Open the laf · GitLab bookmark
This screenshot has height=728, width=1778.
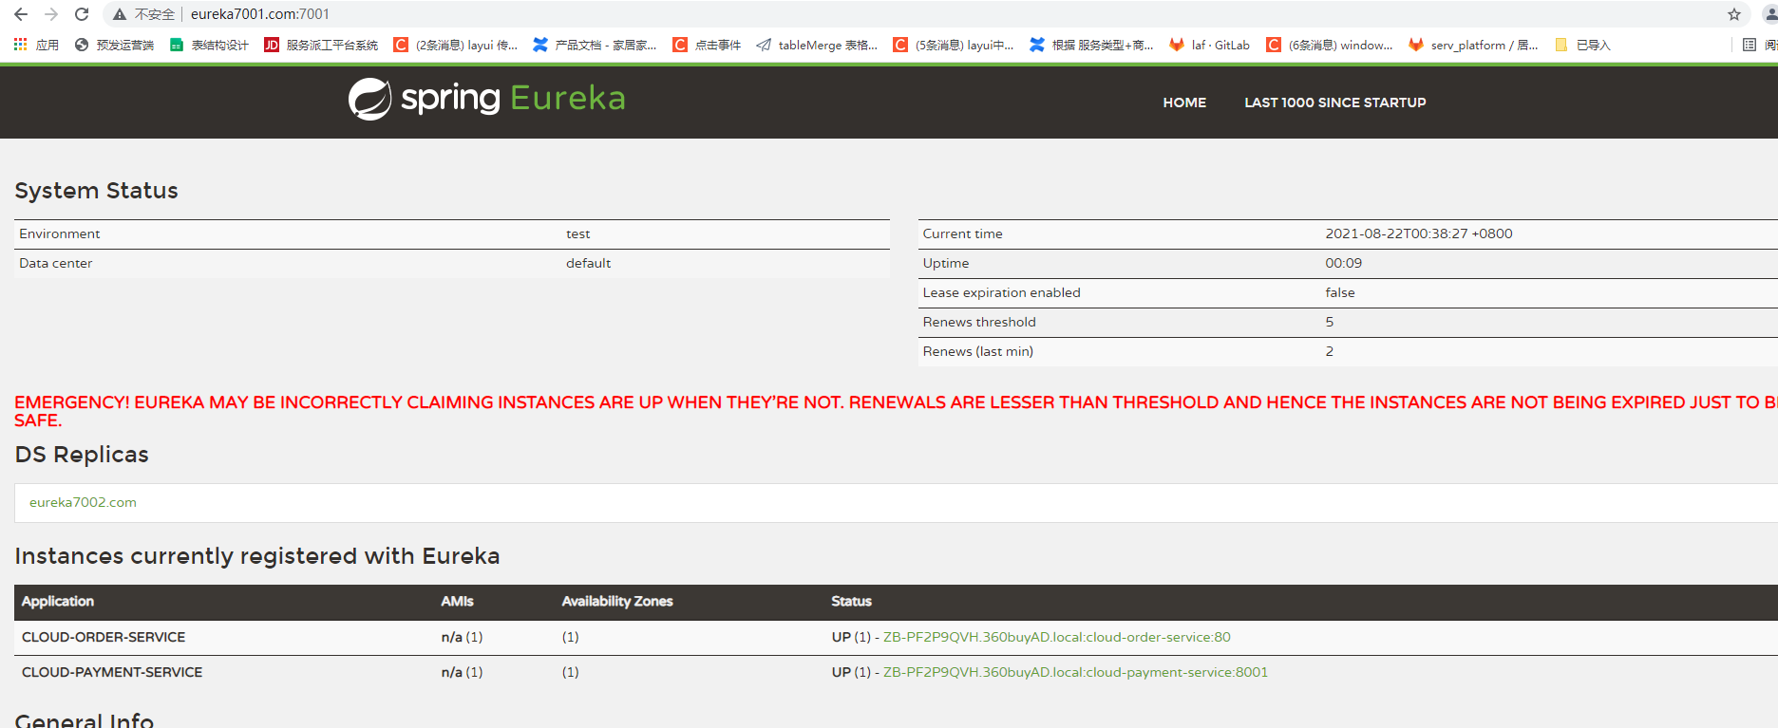coord(1210,45)
